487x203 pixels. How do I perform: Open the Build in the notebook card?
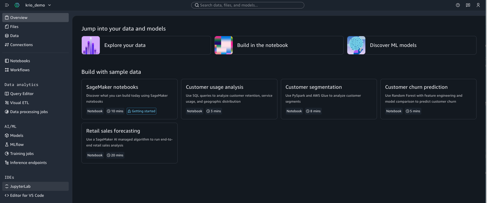pyautogui.click(x=279, y=45)
